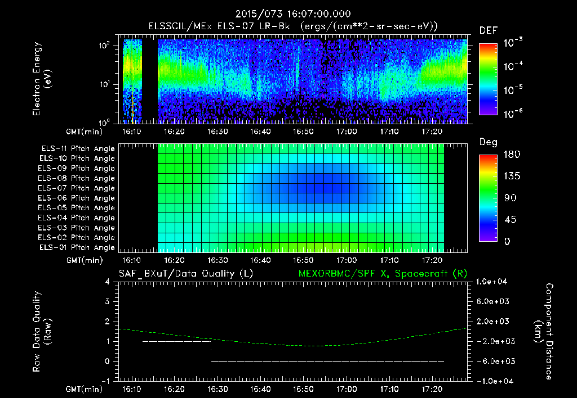
Task: Click the SAF_BXuT/Data Quality (L) title
Action: pos(186,274)
